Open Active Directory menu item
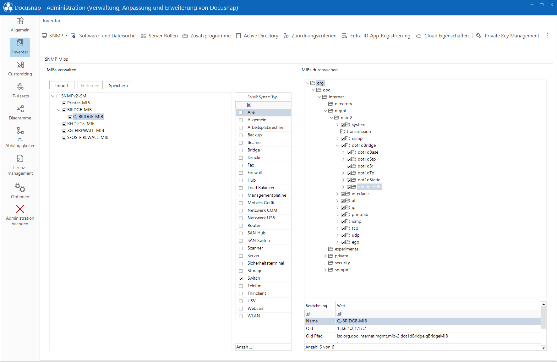Viewport: 557px width, 362px height. [261, 36]
